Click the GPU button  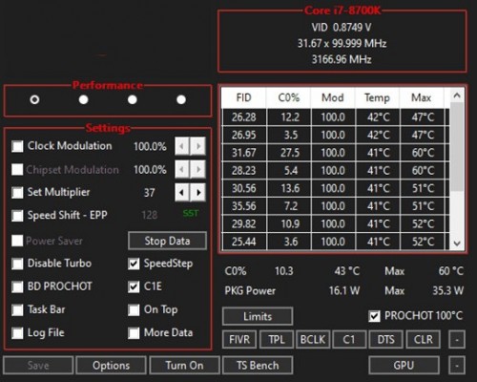coord(404,365)
